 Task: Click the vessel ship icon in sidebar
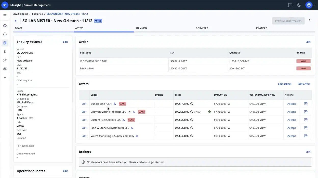click(x=5, y=34)
